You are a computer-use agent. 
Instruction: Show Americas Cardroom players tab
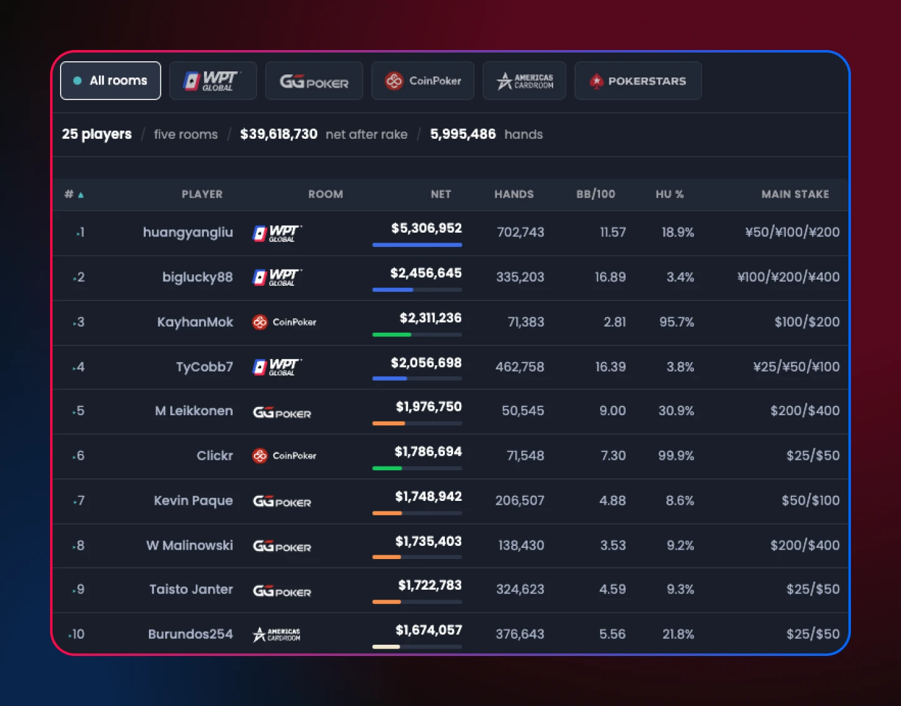pos(524,81)
